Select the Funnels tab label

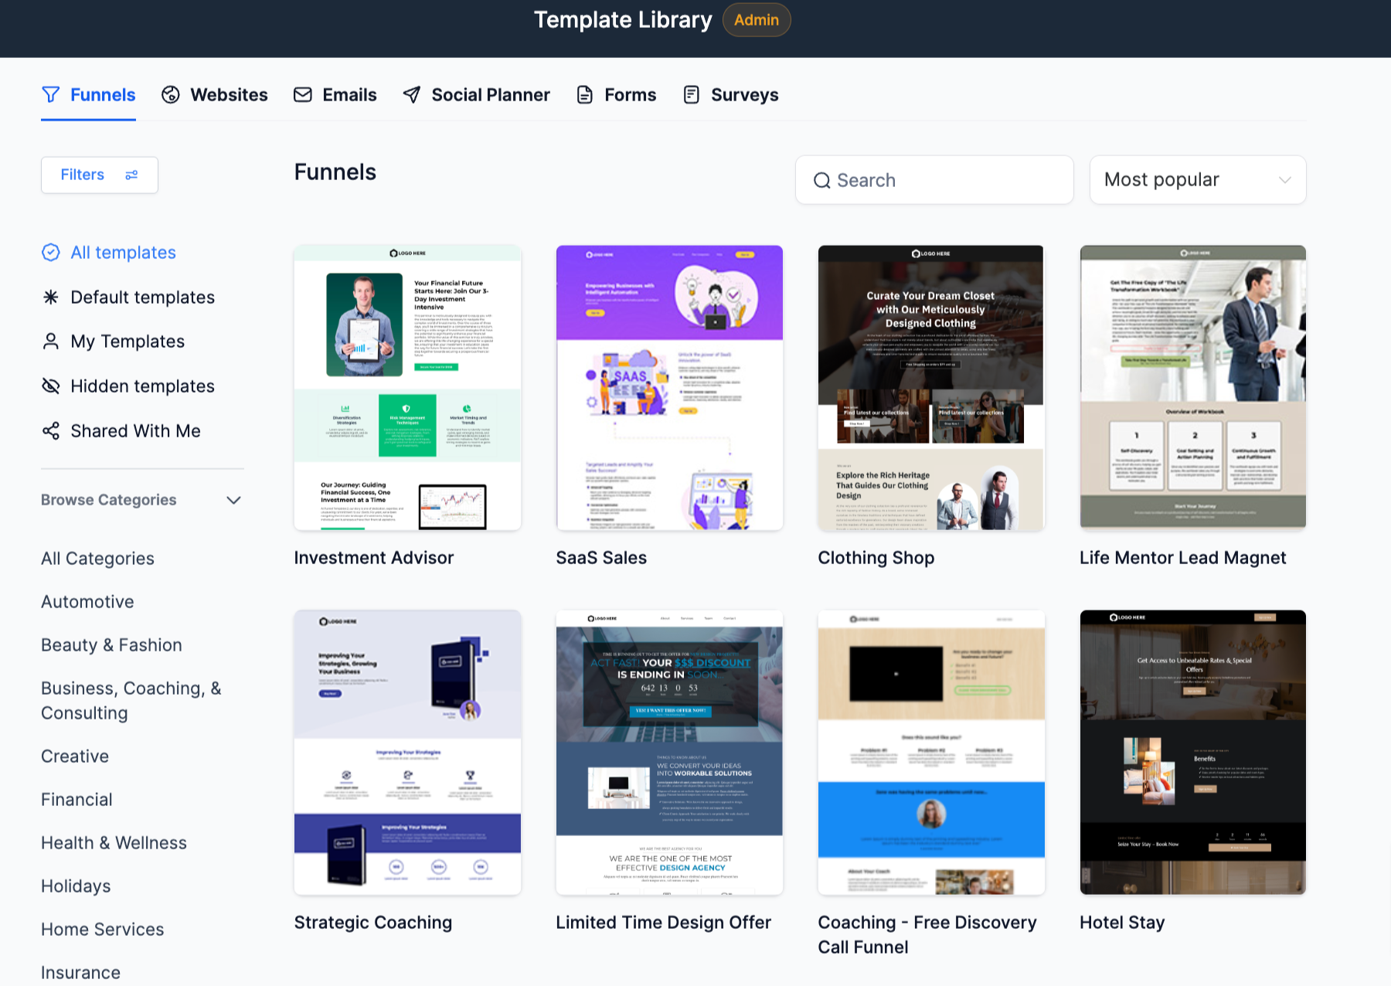pos(103,94)
